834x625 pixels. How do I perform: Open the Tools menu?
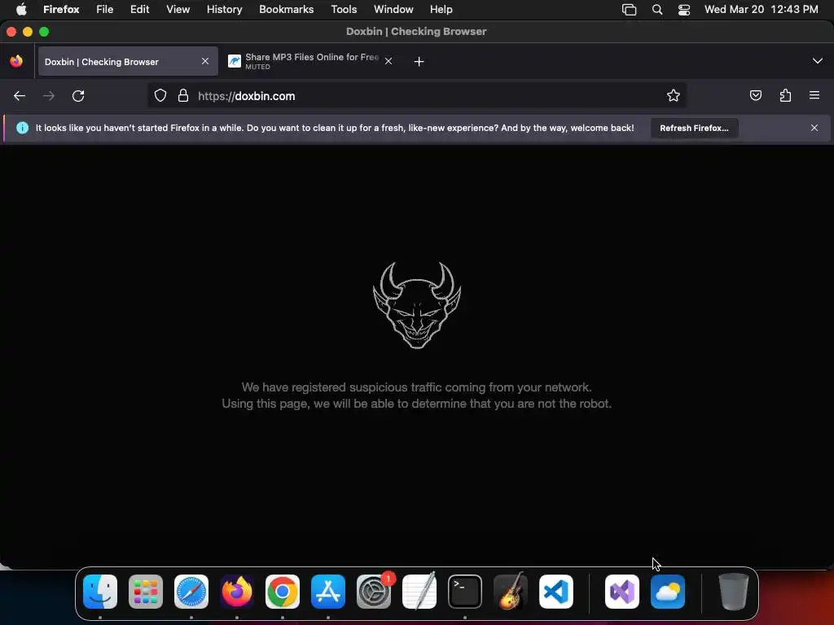tap(344, 9)
